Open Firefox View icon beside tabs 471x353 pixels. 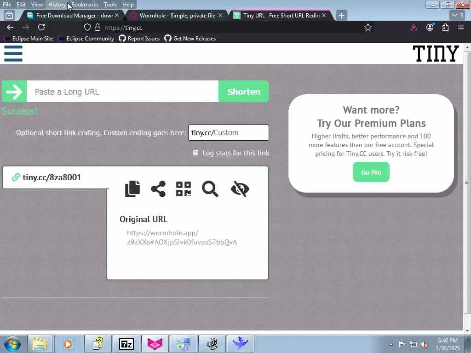(x=9, y=15)
